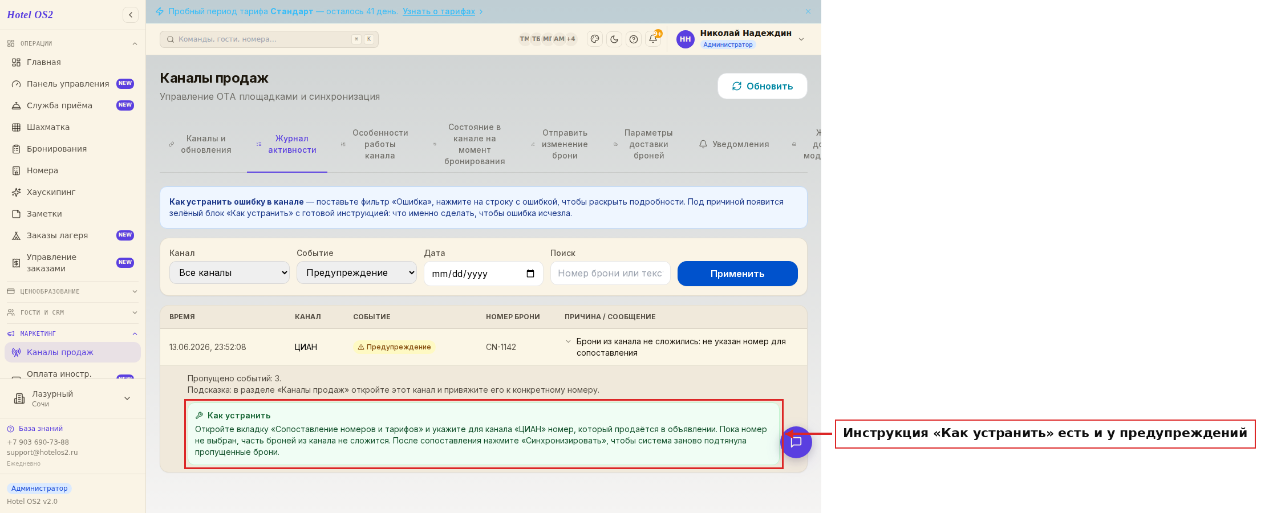Viewport: 1269px width, 513px height.
Task: Expand the ГОСТИ И CRM sidebar group
Action: coord(72,312)
